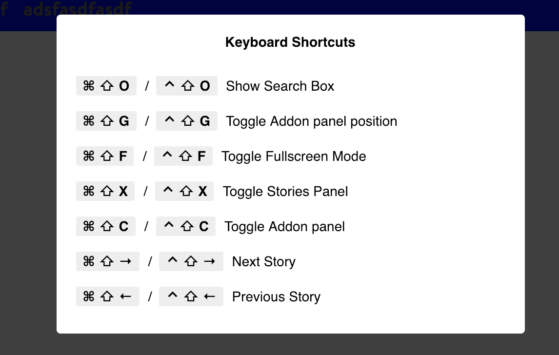Viewport: 559px width, 355px height.
Task: Open Toggle Addon panel position entry
Action: click(311, 121)
